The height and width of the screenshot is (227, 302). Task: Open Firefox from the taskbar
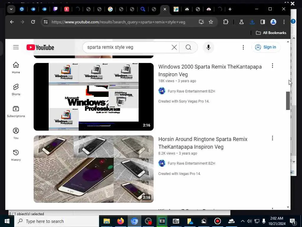(121, 221)
